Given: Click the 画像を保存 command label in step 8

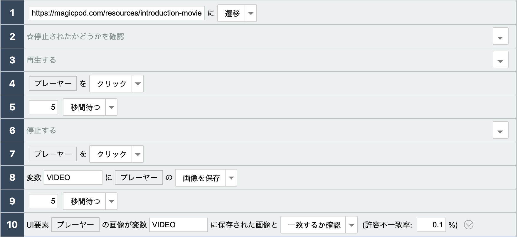Looking at the screenshot, I should pos(201,178).
